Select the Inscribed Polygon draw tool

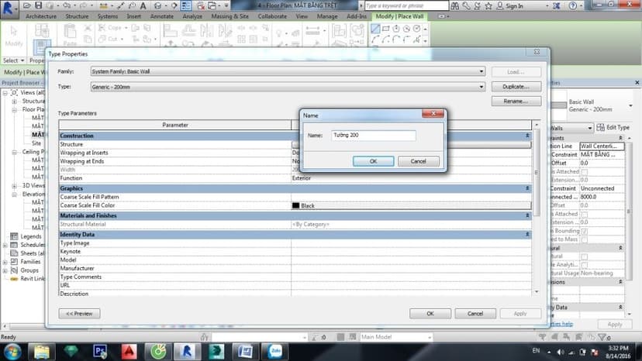pyautogui.click(x=396, y=29)
